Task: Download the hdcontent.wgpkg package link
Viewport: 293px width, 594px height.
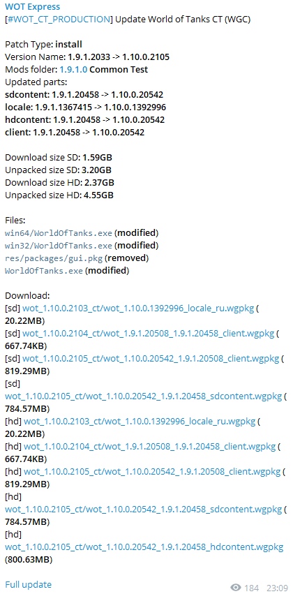Action: pyautogui.click(x=144, y=547)
